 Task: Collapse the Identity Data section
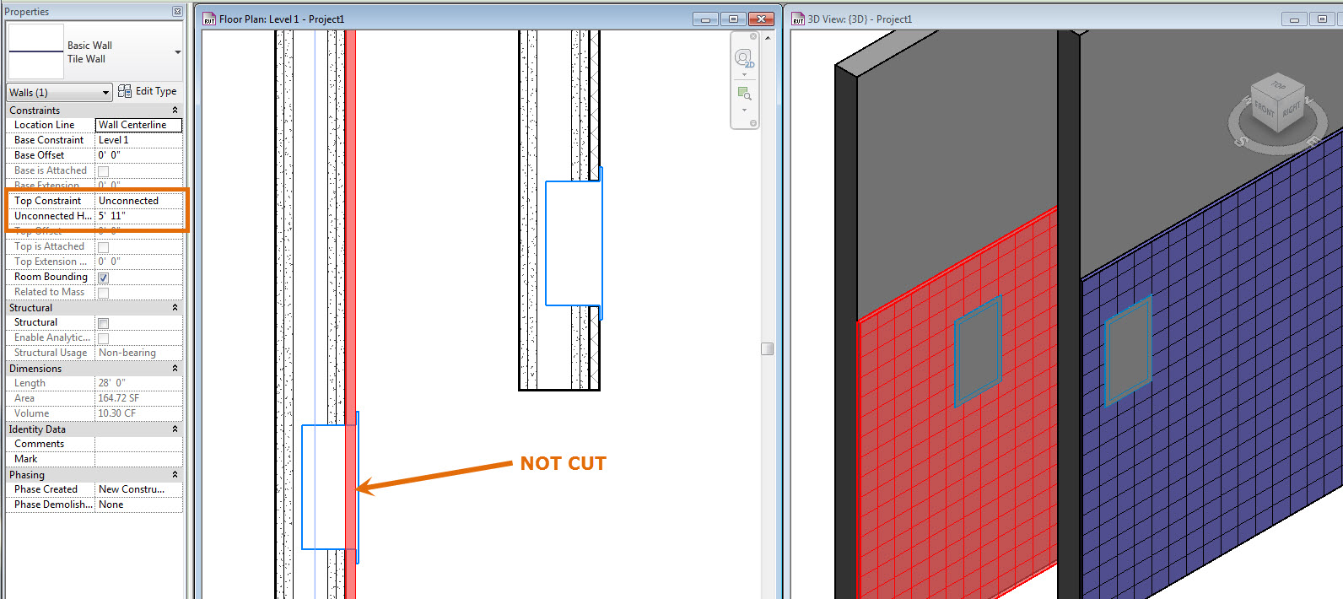click(175, 429)
